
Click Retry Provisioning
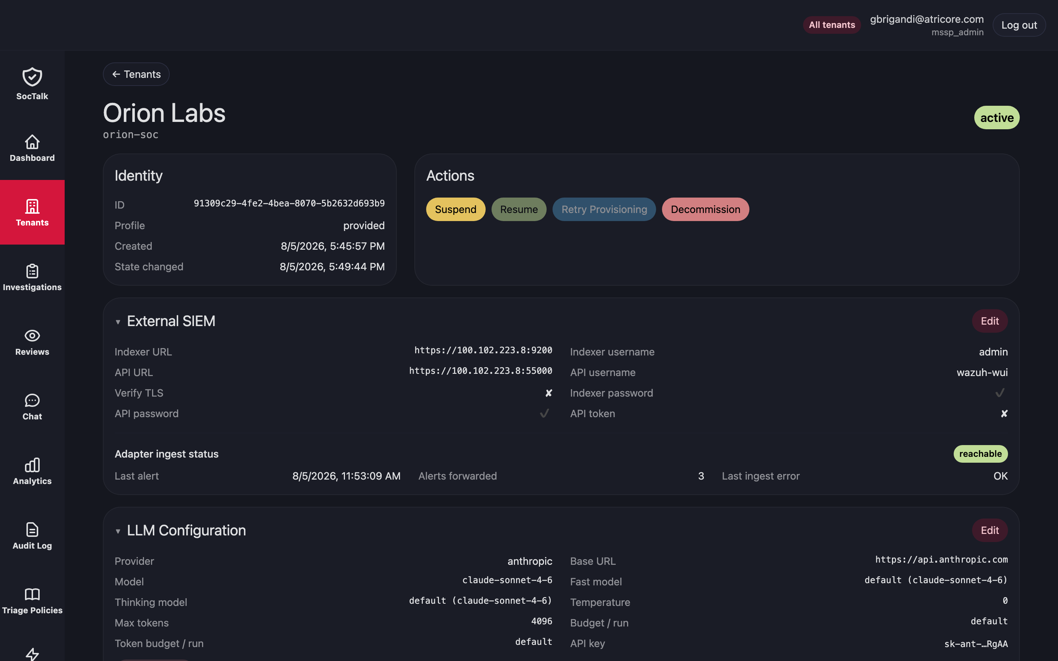pyautogui.click(x=604, y=209)
